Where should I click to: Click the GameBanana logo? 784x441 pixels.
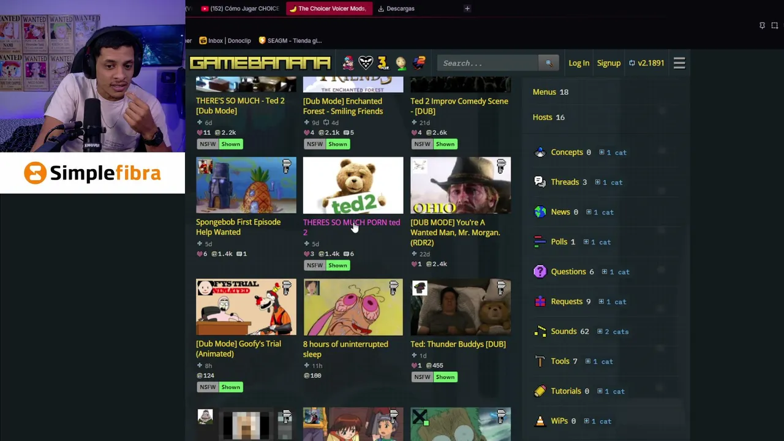(260, 63)
